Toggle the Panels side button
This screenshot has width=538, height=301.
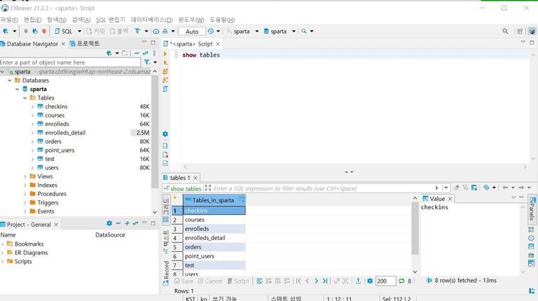(532, 209)
